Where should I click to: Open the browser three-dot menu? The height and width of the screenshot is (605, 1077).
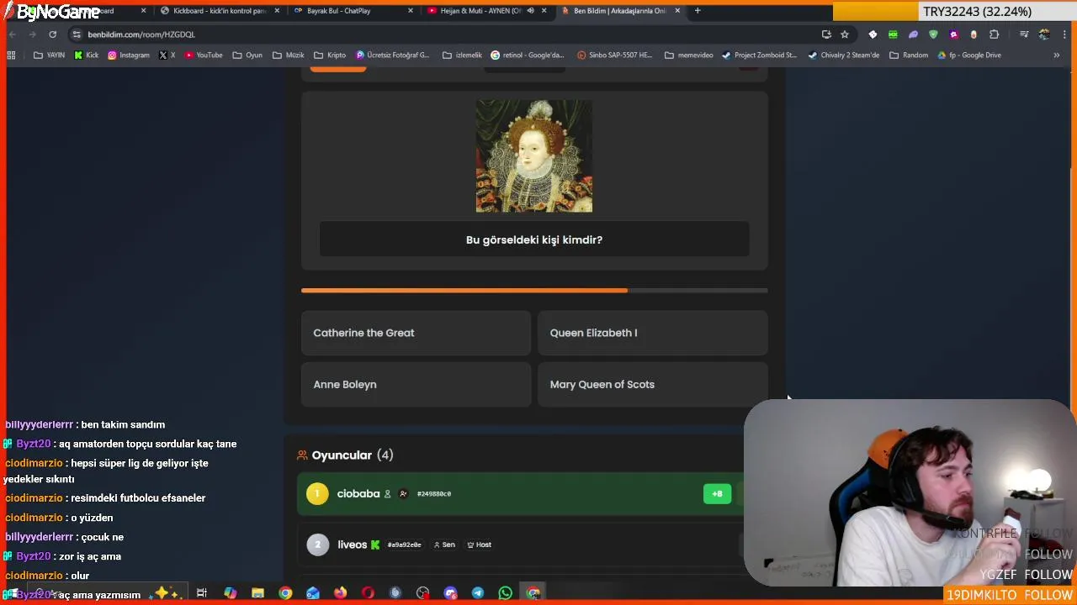(x=1065, y=34)
